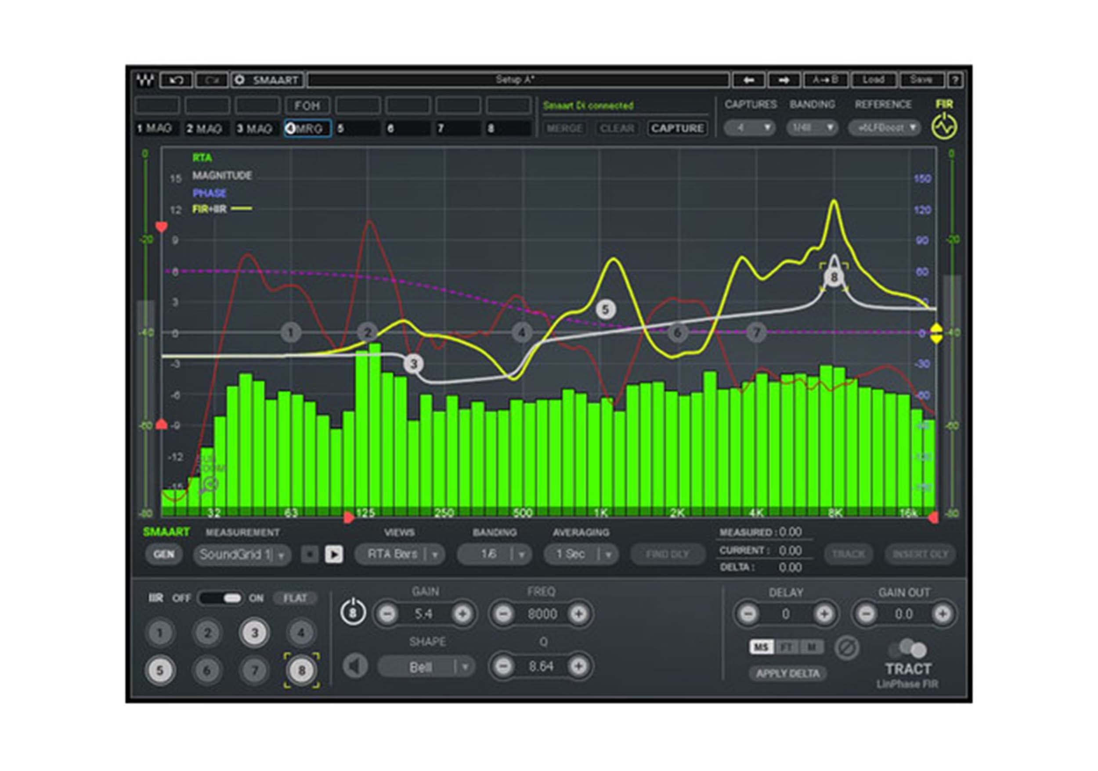Click the APPLY DELTA button
The width and height of the screenshot is (1098, 771).
[x=787, y=673]
